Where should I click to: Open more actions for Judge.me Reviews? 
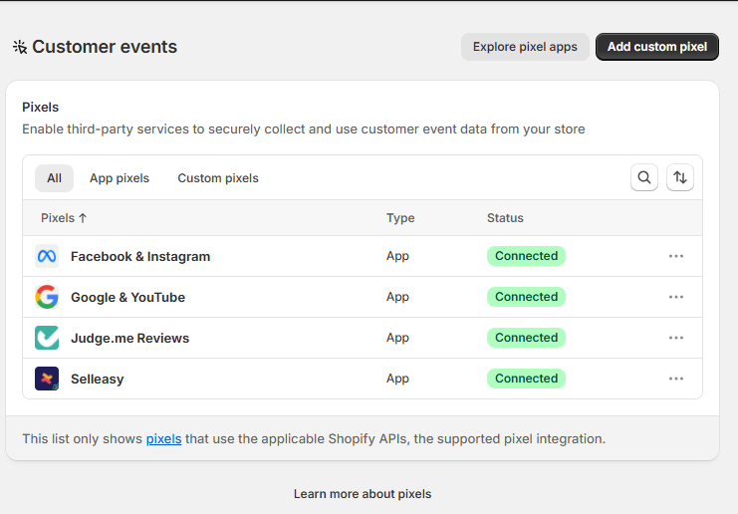pyautogui.click(x=676, y=338)
